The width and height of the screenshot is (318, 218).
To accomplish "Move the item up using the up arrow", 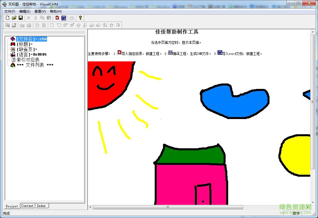I will tap(79, 25).
